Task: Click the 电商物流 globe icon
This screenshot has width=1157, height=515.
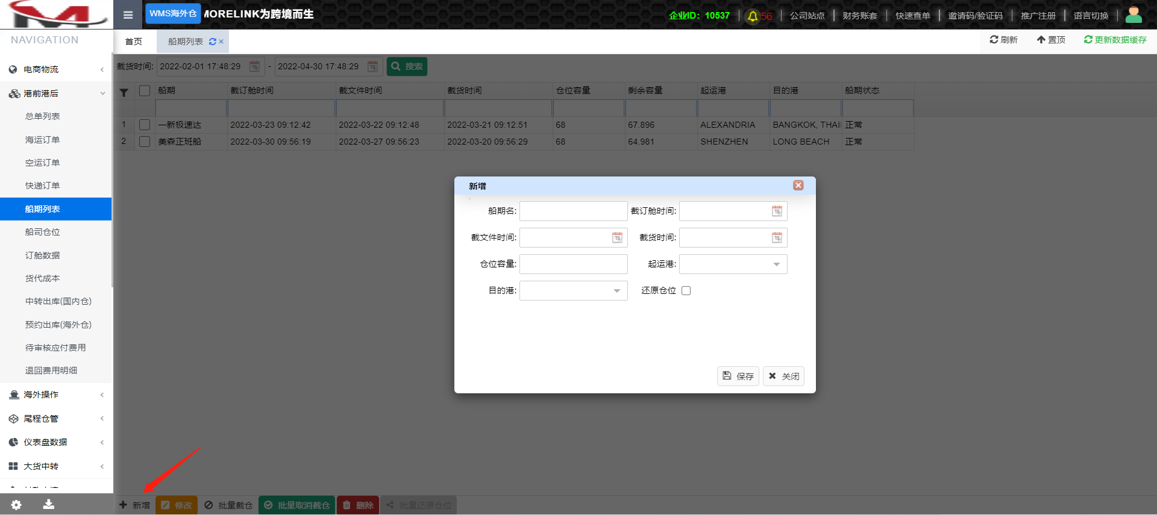Action: 13,69
